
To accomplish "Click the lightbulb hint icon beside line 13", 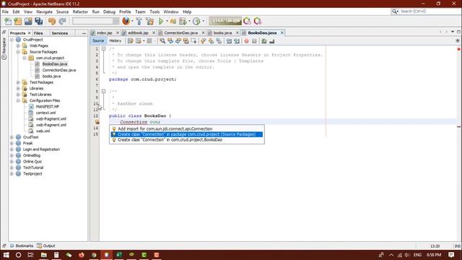I will [x=97, y=122].
